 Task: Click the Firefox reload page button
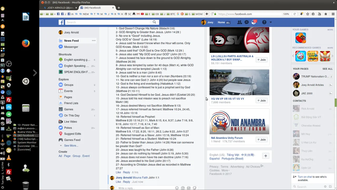pyautogui.click(x=295, y=14)
